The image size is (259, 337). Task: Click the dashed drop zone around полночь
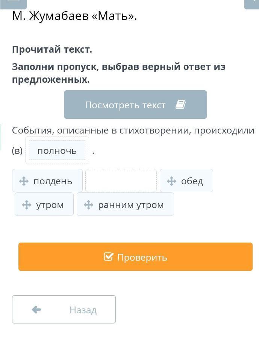57,150
